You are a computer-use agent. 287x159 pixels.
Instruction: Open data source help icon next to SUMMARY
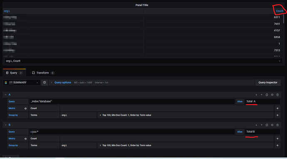point(45,83)
